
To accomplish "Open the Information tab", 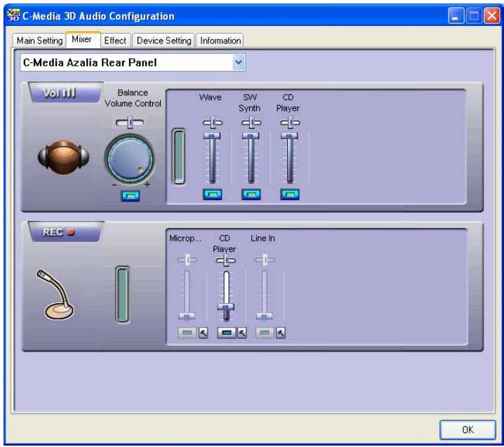I will click(x=220, y=41).
